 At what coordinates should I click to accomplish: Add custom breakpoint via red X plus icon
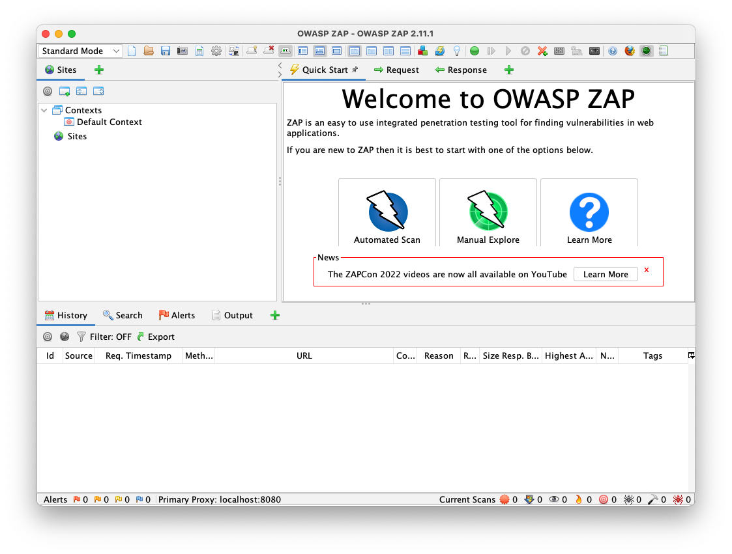pyautogui.click(x=542, y=51)
